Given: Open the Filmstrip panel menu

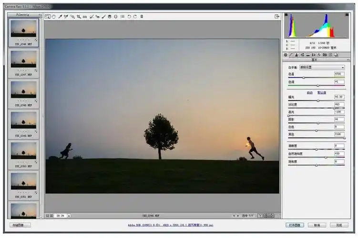Looking at the screenshot, I should (40, 15).
